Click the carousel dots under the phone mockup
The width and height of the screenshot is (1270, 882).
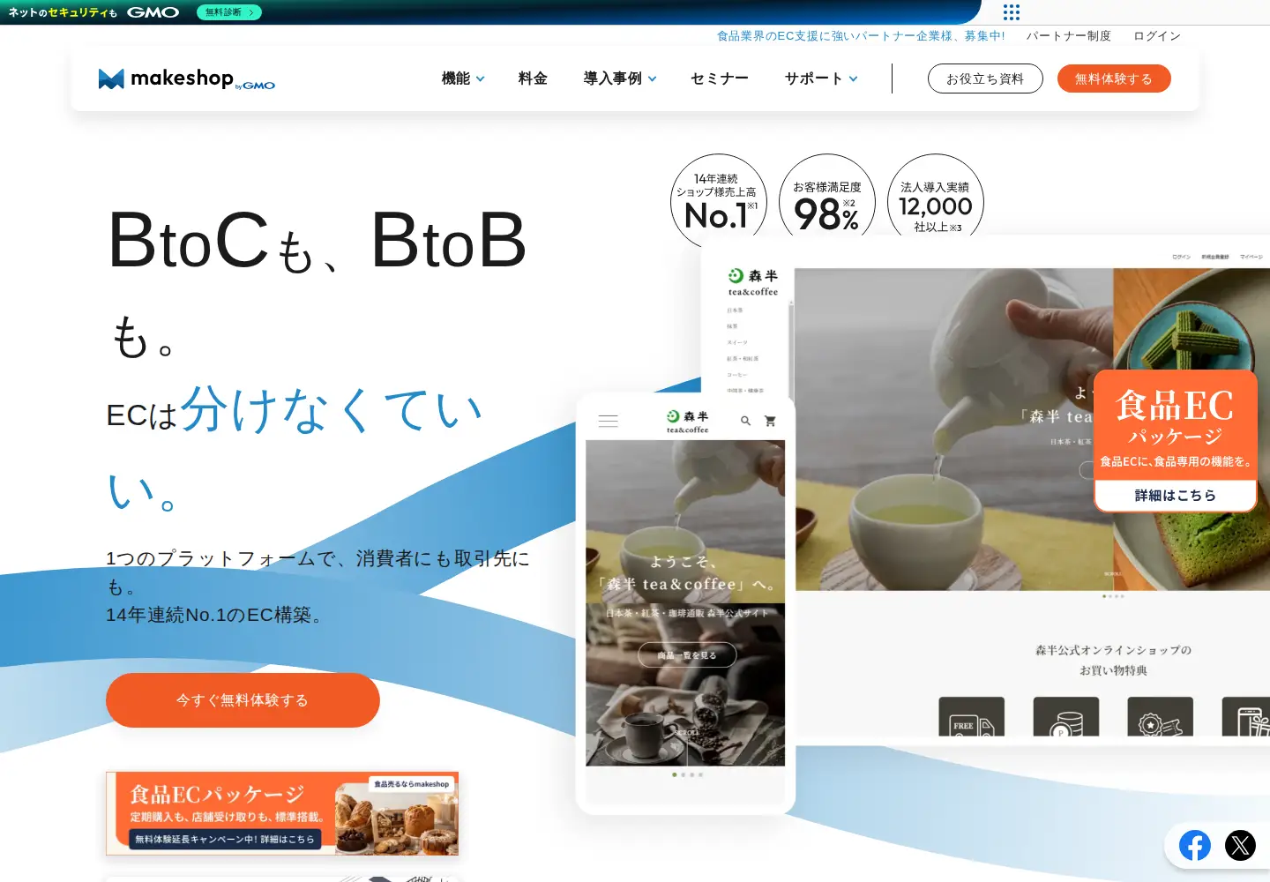687,774
